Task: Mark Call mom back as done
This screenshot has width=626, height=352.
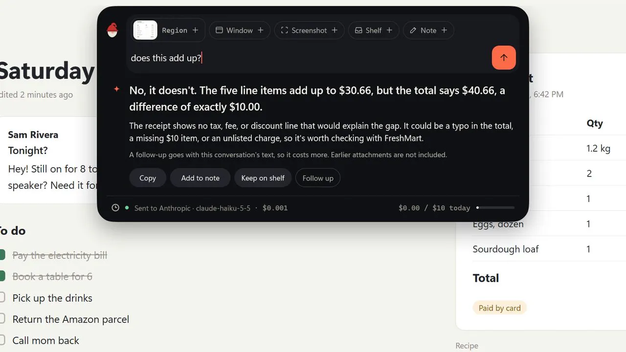Action: [x=2, y=340]
